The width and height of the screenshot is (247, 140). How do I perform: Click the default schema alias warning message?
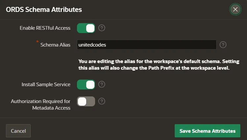tap(159, 65)
